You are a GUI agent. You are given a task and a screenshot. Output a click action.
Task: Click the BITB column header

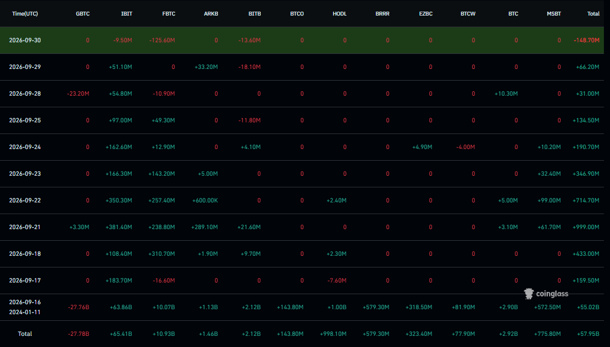pyautogui.click(x=255, y=13)
